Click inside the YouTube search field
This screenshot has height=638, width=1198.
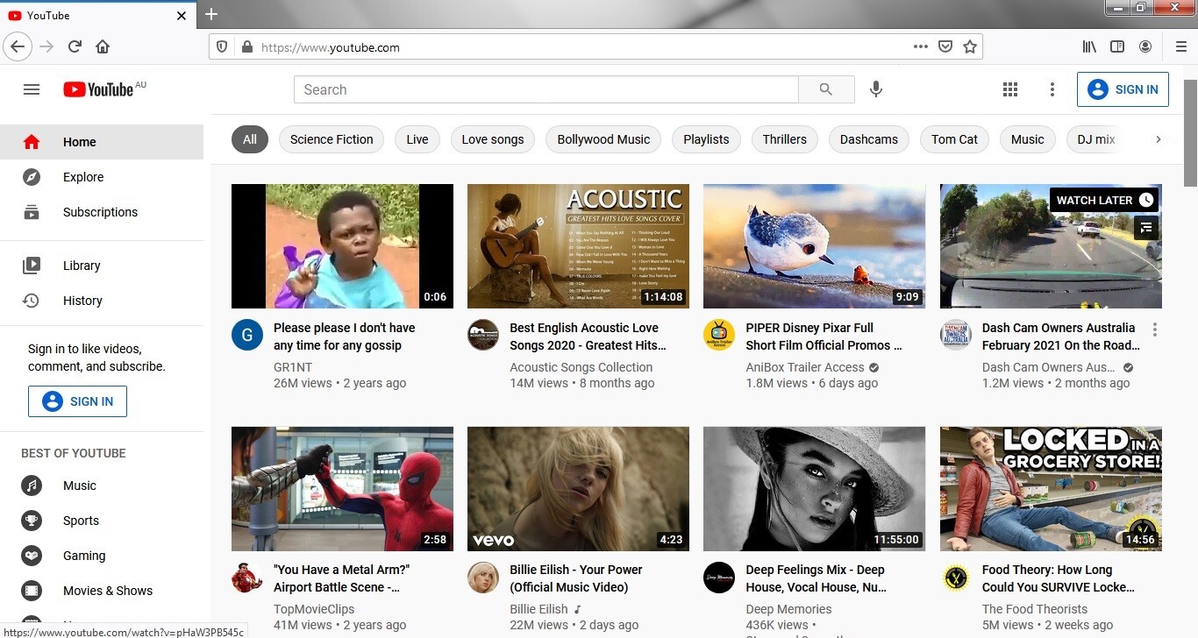click(546, 89)
